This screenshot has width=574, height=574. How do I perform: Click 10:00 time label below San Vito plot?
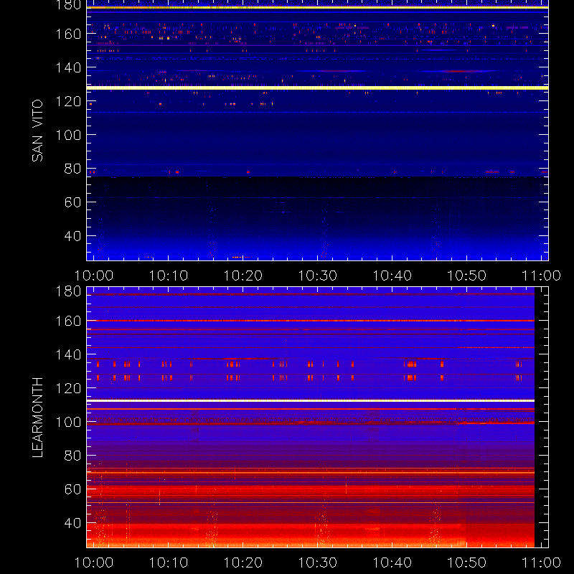point(94,276)
